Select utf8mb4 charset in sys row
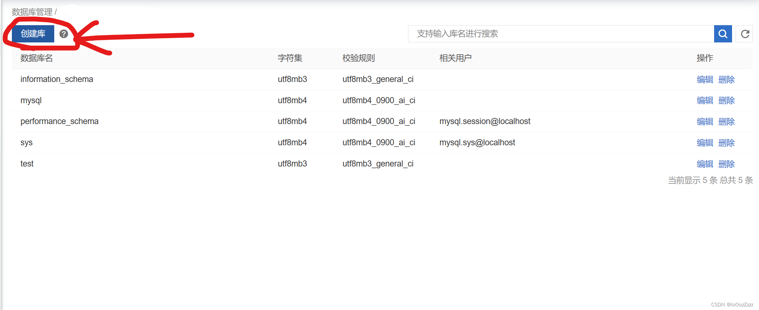Screen dimensions: 759x310 point(292,142)
